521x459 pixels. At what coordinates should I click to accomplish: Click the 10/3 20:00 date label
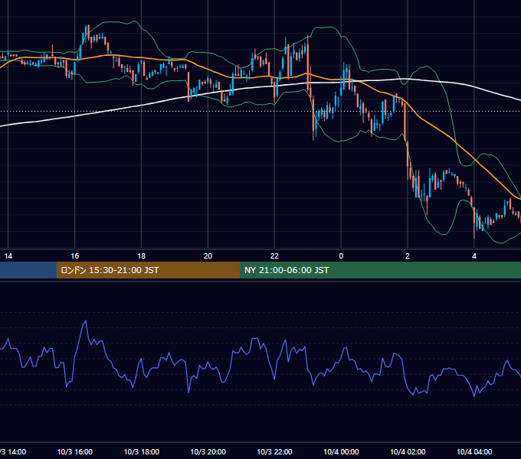coord(208,451)
